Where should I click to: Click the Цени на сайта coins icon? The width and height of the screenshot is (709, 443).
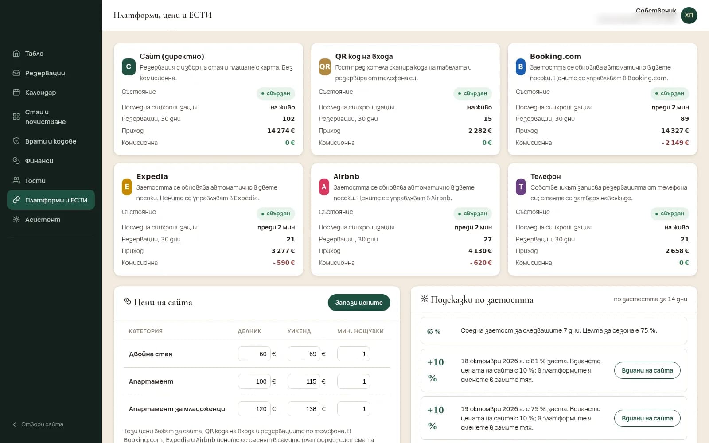(128, 302)
